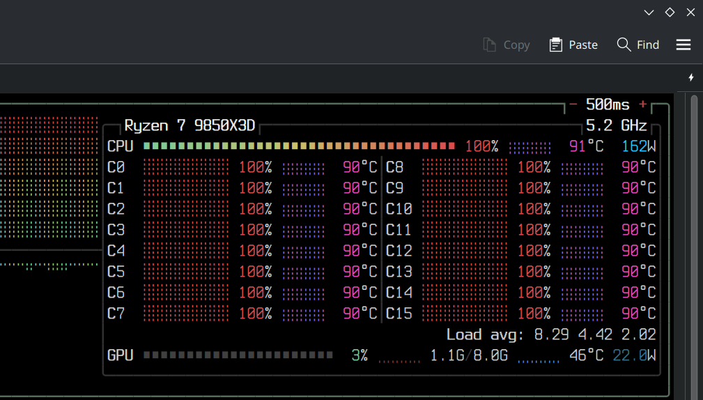703x400 pixels.
Task: Click the Copy toolbar button
Action: [x=507, y=45]
